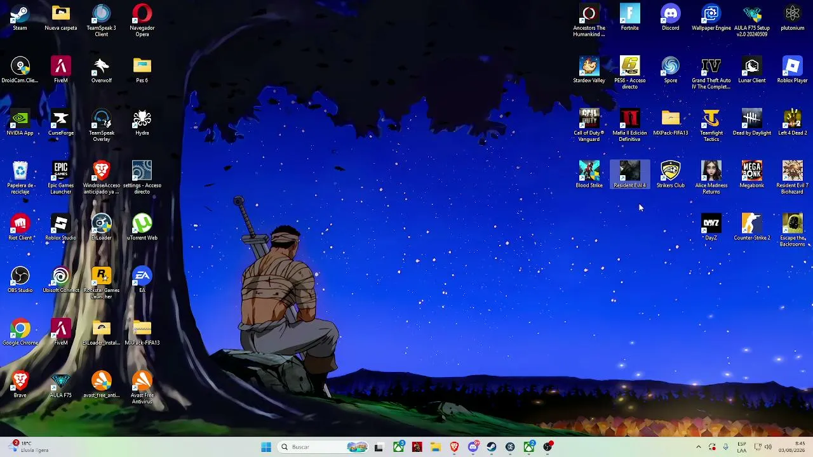Select the Resident Evil 4 icon
The width and height of the screenshot is (813, 457).
(x=630, y=175)
